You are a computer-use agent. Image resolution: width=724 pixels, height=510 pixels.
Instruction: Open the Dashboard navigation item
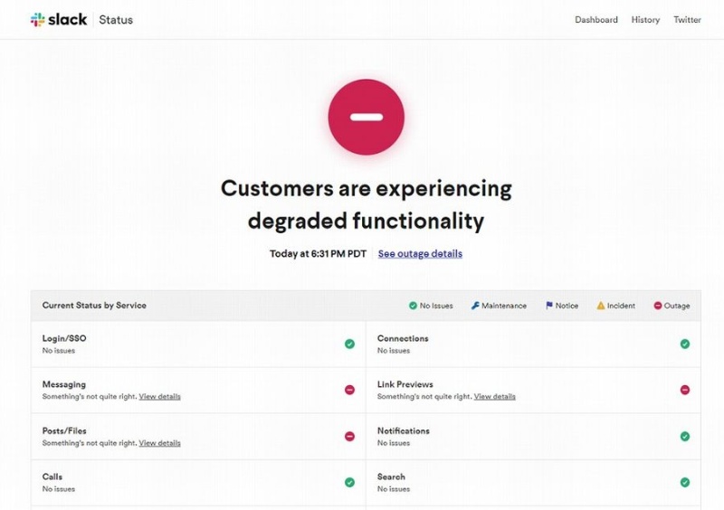[x=596, y=20]
